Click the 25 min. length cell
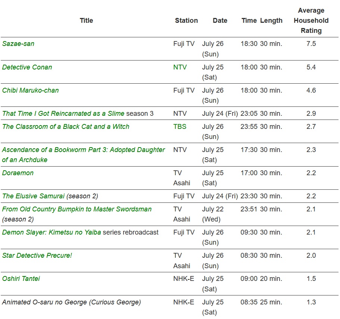Image resolution: width=340 pixels, height=319 pixels. coord(271,302)
